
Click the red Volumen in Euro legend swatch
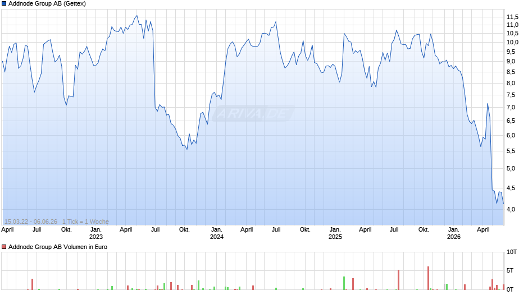tap(4, 247)
